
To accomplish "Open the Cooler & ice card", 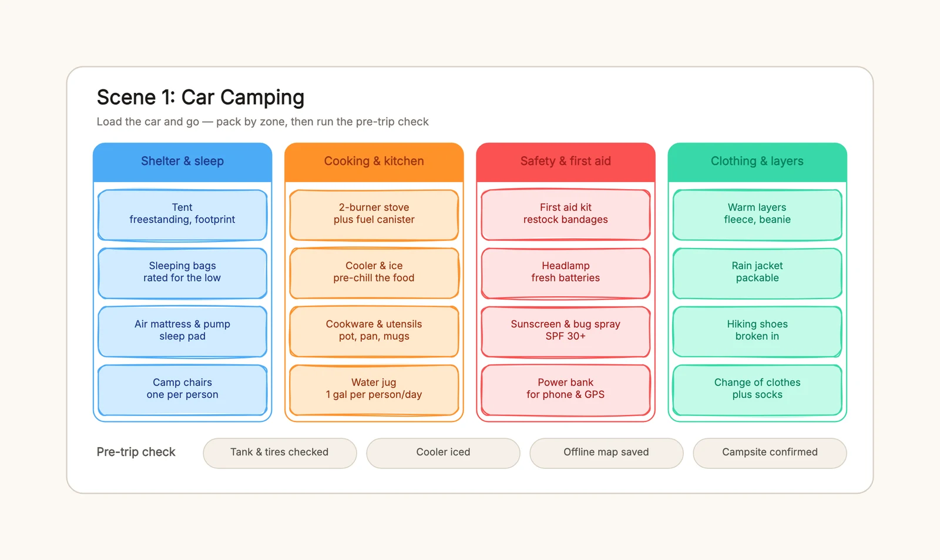I will pos(374,273).
